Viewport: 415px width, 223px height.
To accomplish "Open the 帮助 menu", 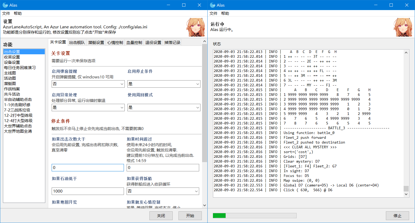I will coord(17,13).
